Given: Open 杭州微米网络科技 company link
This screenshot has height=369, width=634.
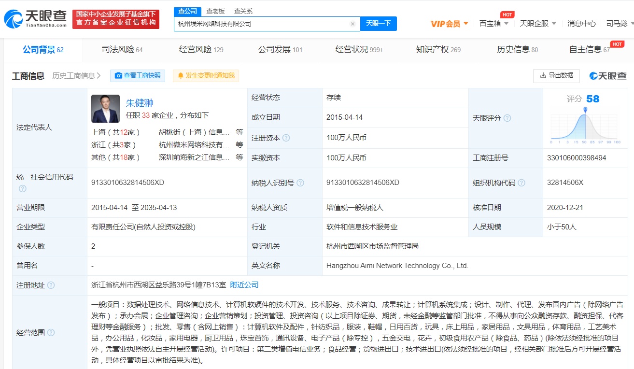Looking at the screenshot, I should pos(194,144).
